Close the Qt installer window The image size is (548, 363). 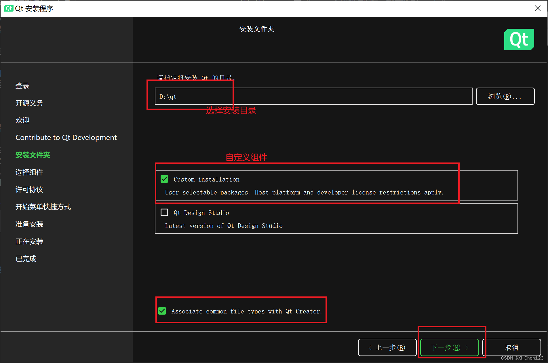[538, 8]
